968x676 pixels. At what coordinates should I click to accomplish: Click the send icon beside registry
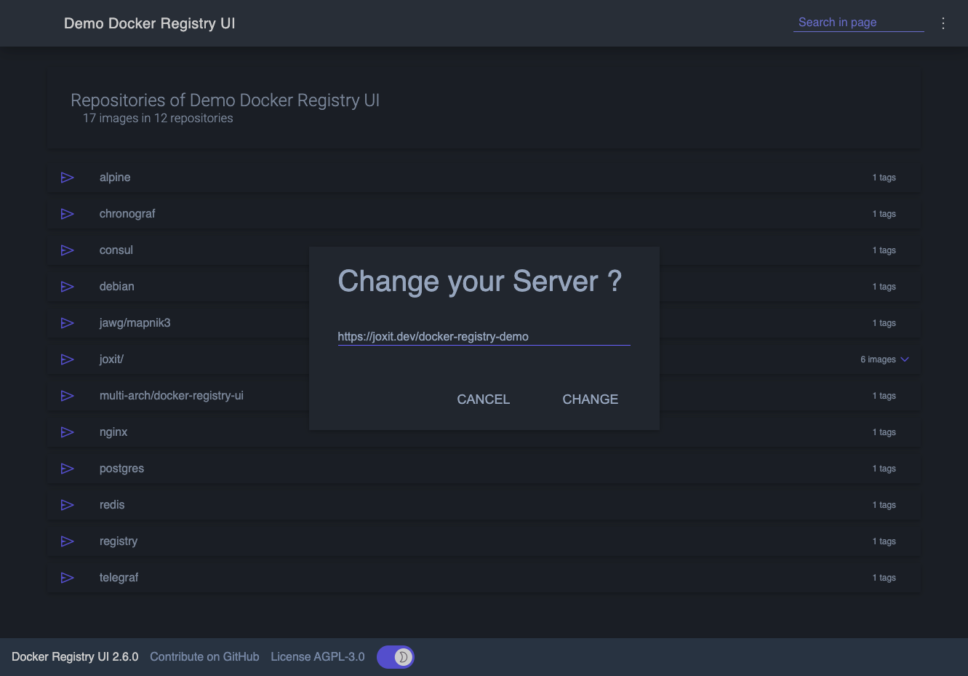pos(68,541)
